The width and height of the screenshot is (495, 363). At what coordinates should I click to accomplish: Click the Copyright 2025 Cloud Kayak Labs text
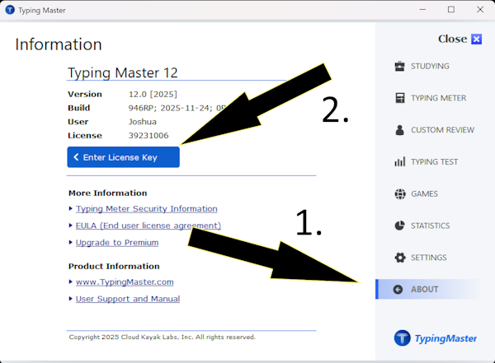tap(162, 337)
